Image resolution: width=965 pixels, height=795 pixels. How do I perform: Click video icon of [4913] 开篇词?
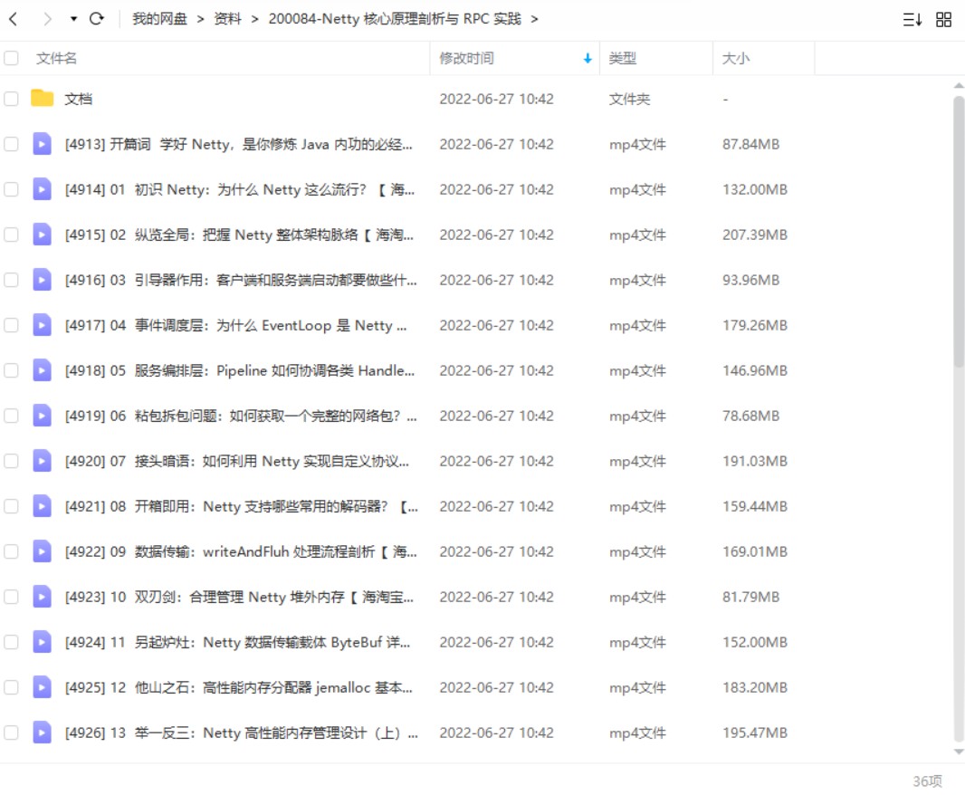coord(42,144)
